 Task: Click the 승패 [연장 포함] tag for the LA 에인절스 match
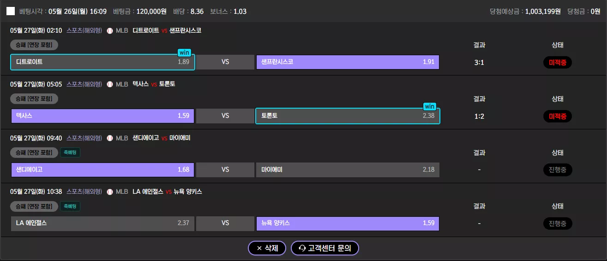34,206
